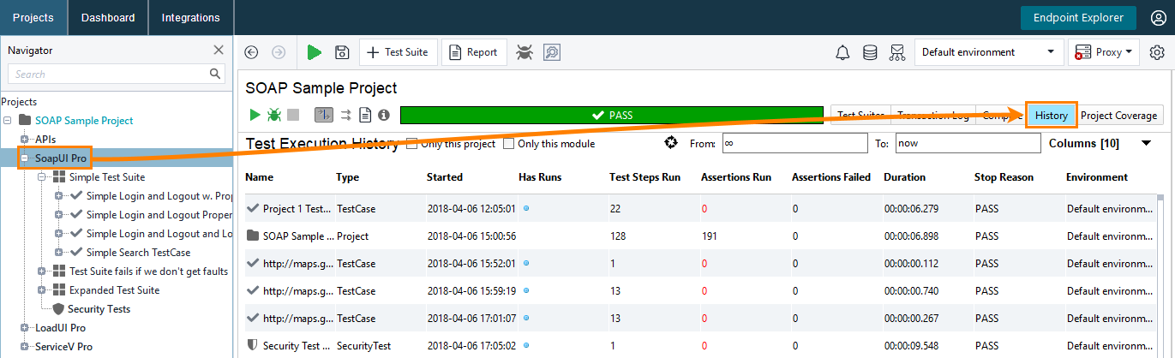Expand Test Suite fails if we don't get faults

coord(42,271)
